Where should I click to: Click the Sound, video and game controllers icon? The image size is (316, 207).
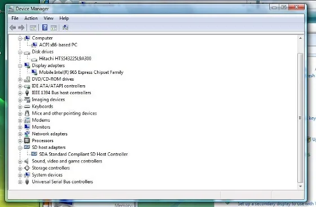pyautogui.click(x=27, y=161)
